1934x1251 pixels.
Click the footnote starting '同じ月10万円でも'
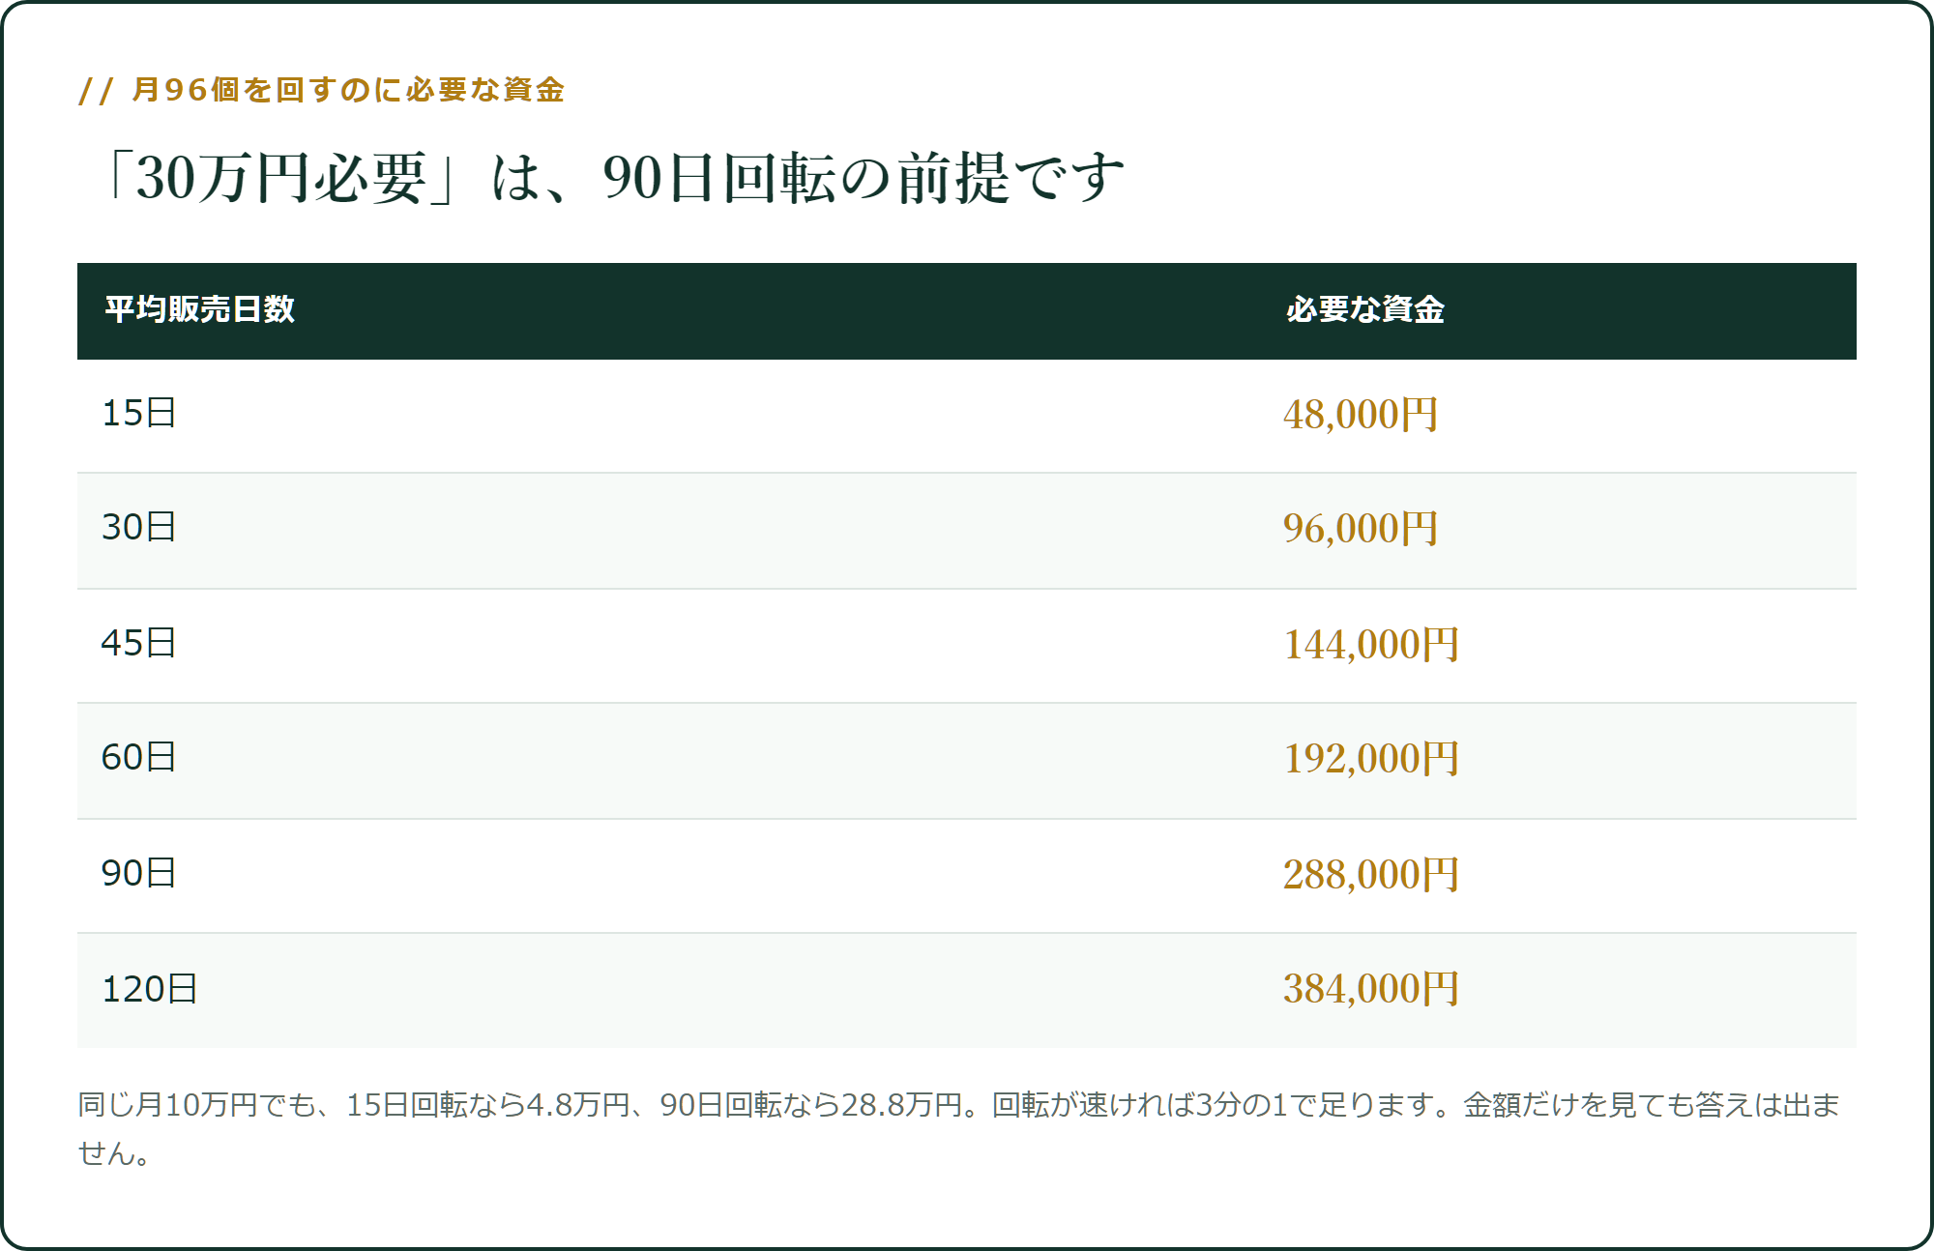click(x=959, y=1128)
